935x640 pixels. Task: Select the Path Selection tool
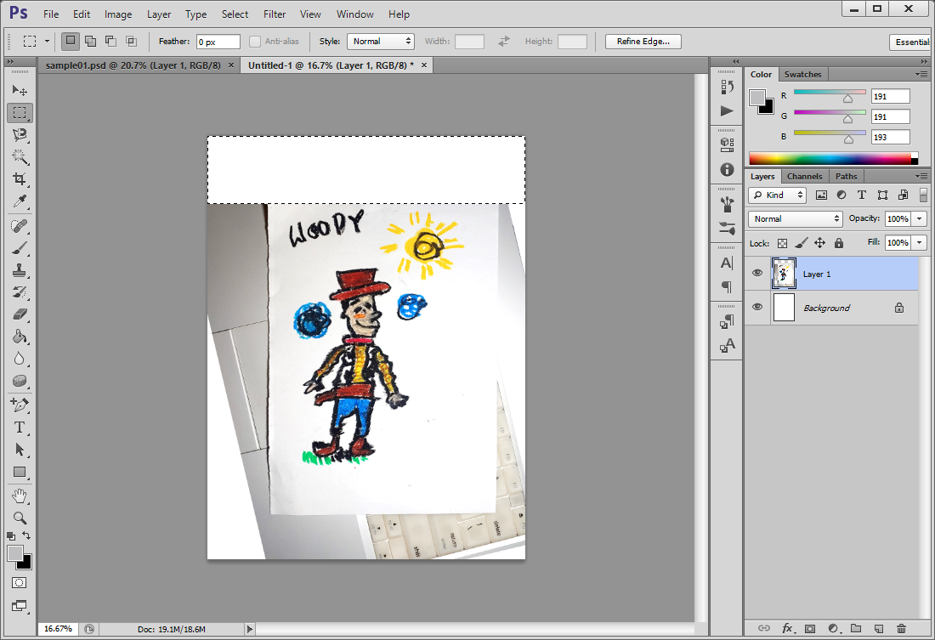20,449
